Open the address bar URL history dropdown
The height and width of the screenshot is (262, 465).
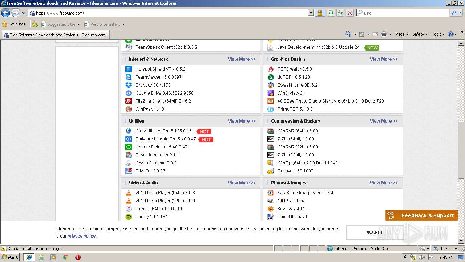tap(311, 13)
